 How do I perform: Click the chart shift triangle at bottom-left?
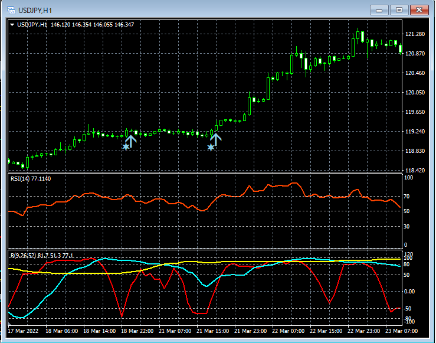10,324
